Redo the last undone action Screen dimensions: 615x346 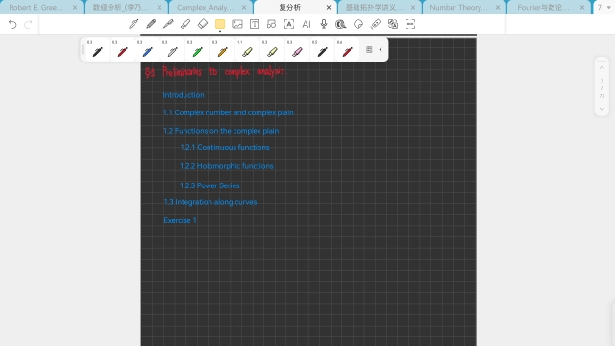(28, 25)
